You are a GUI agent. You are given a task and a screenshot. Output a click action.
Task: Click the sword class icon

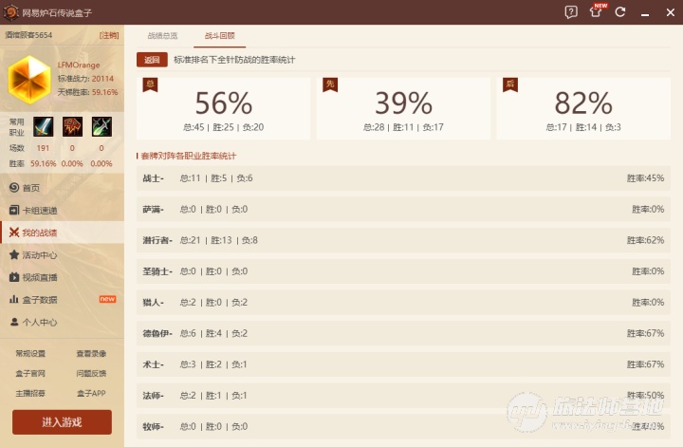tap(43, 127)
